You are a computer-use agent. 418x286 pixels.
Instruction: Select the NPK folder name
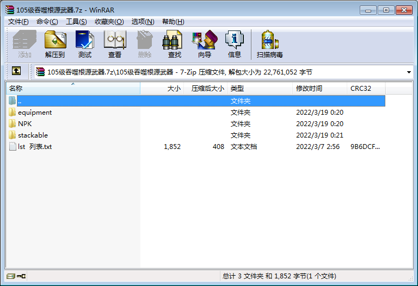tap(25, 123)
